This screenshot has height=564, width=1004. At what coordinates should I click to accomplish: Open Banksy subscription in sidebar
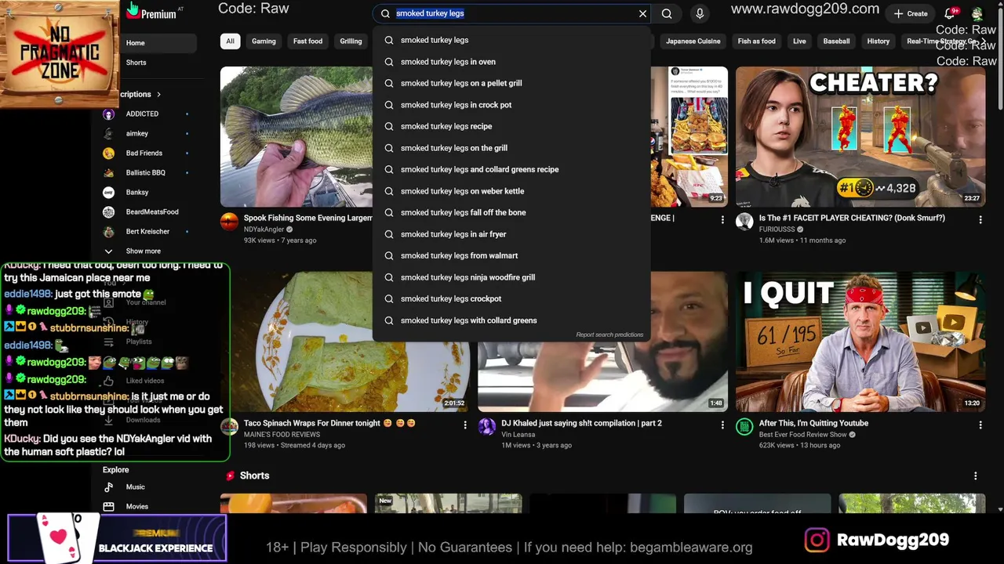(147, 192)
